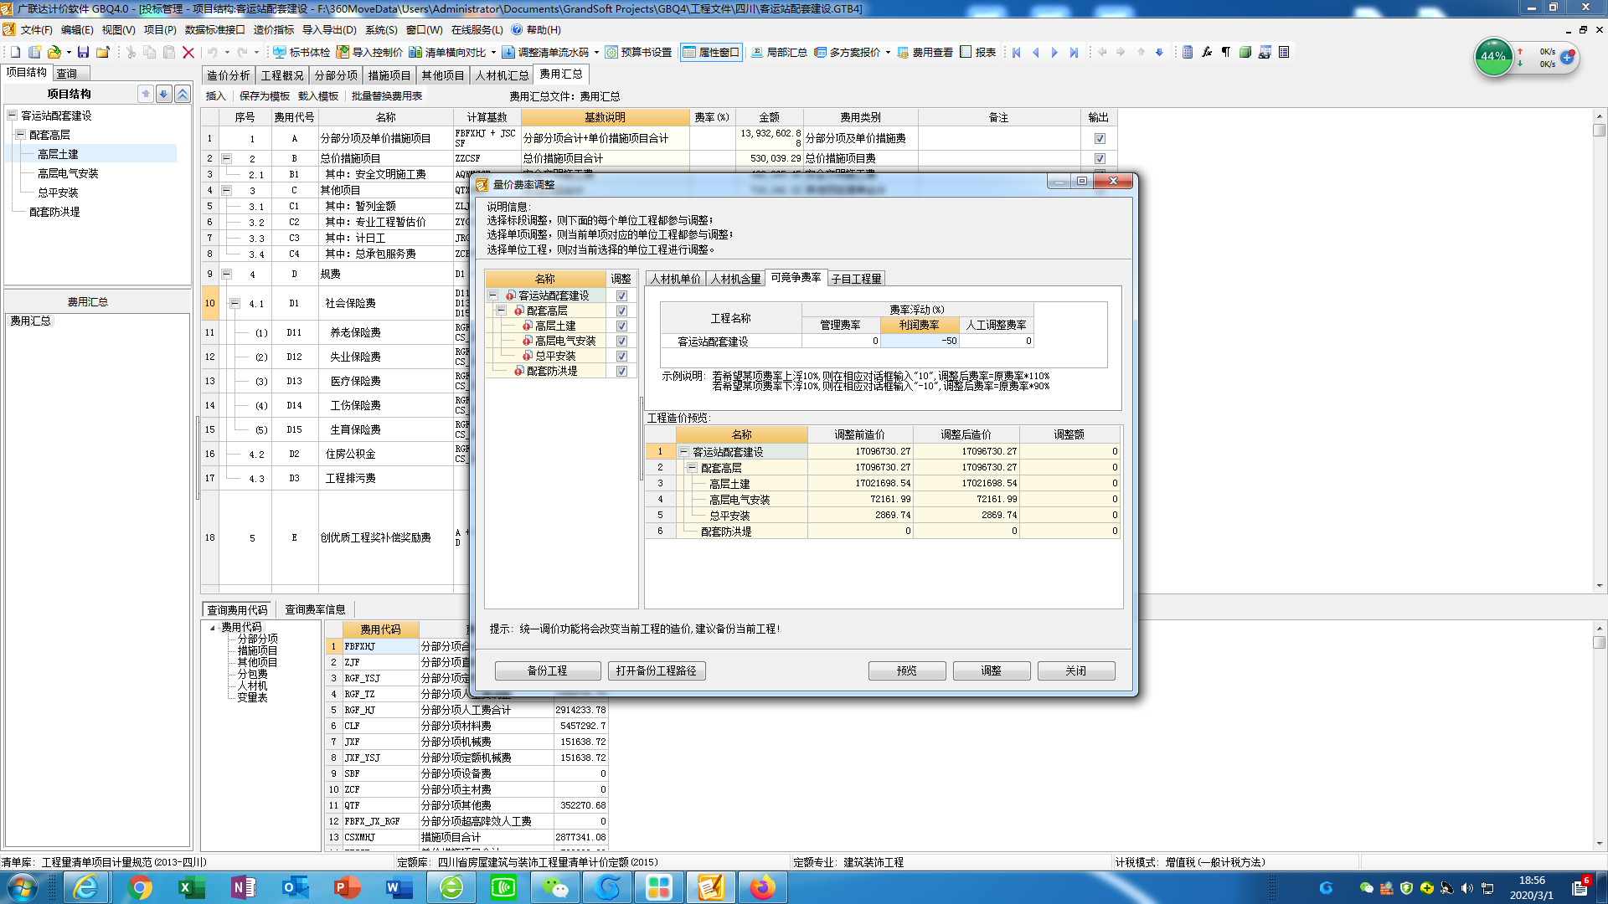
Task: Collapse row 4 规费 in the fee table
Action: (x=226, y=274)
